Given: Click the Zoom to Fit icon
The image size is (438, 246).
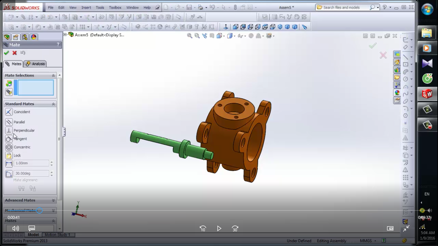Looking at the screenshot, I should tap(190, 36).
